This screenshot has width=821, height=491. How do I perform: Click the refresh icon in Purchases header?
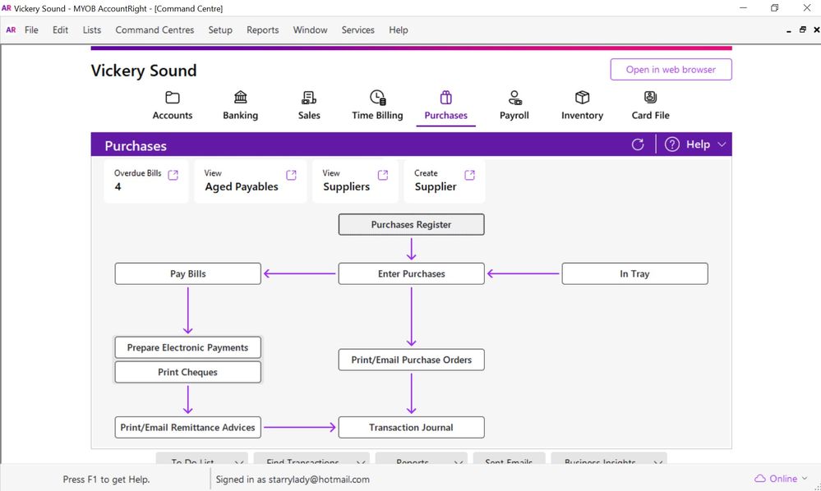tap(638, 145)
